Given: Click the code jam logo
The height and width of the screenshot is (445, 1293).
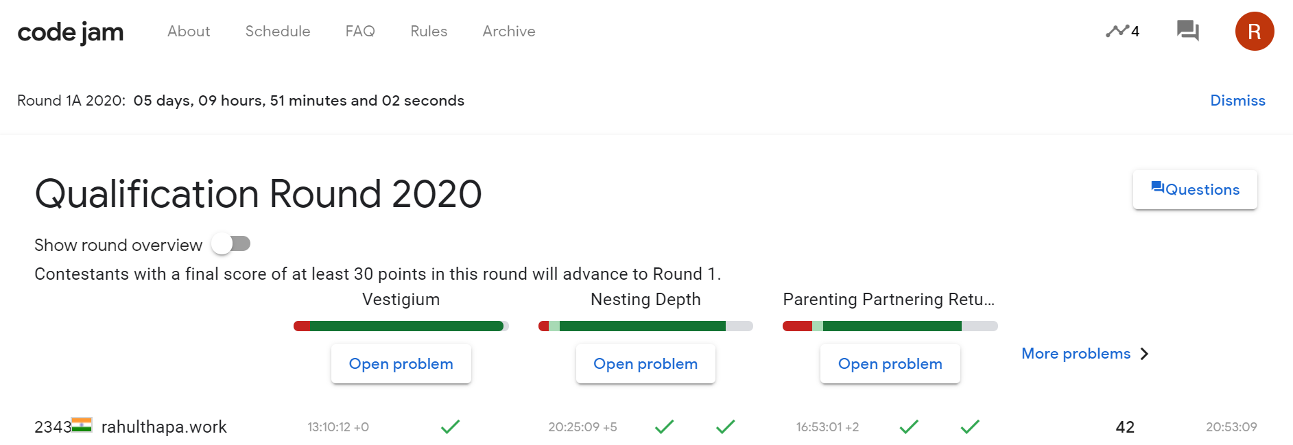Looking at the screenshot, I should coord(70,32).
